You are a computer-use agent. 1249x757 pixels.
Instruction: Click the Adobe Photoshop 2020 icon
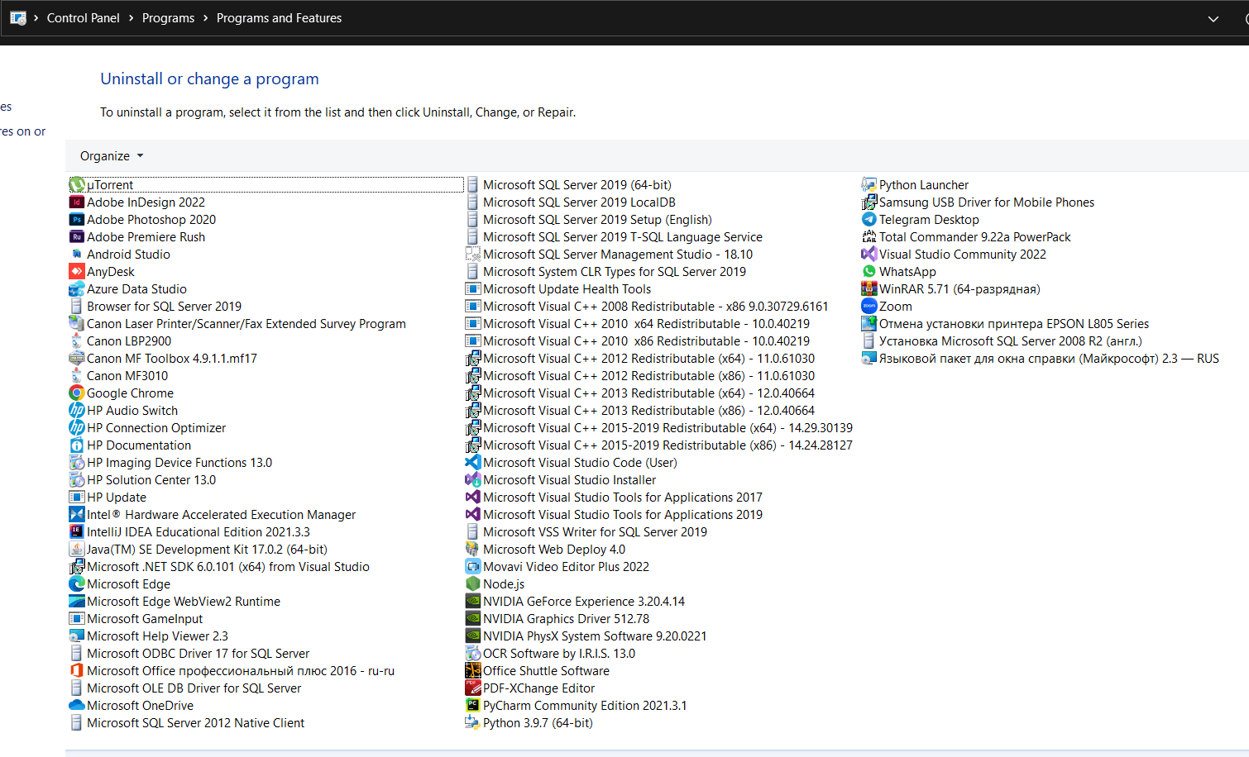click(x=77, y=220)
